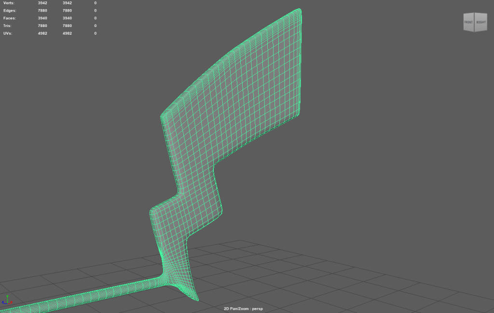The width and height of the screenshot is (494, 313).
Task: Click the Tris label in the poly count HUD
Action: (x=7, y=26)
